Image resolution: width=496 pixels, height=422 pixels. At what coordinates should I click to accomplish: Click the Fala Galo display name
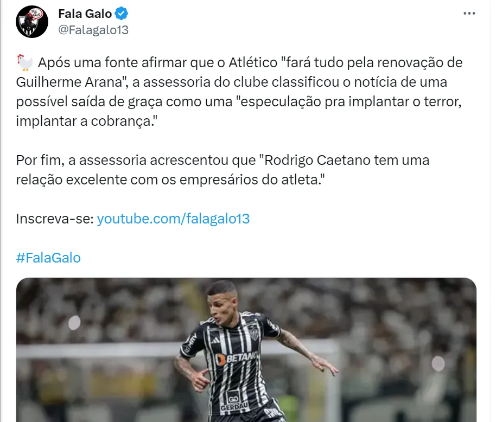(85, 14)
